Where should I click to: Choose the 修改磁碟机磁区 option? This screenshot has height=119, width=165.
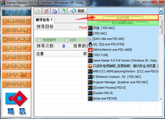click(123, 23)
